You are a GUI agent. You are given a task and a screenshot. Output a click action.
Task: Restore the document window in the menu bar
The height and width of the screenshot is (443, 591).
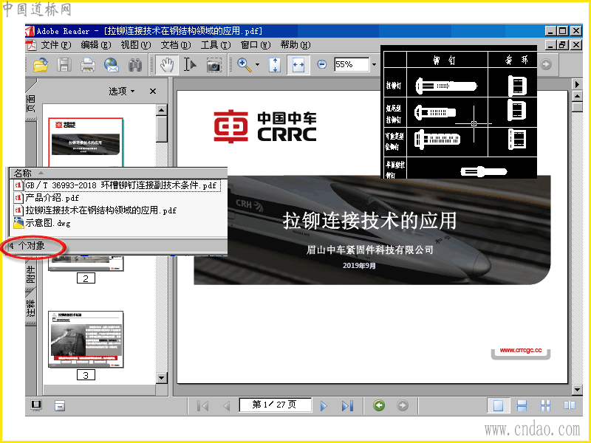(563, 45)
